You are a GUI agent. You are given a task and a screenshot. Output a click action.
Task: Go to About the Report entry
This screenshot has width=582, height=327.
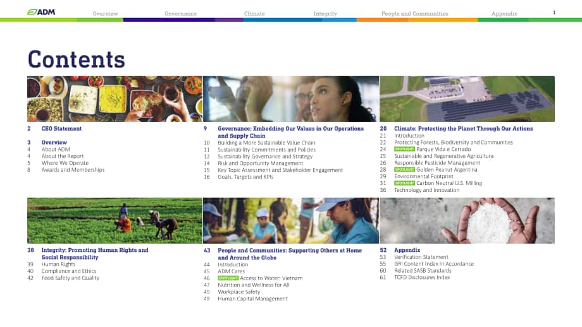63,156
